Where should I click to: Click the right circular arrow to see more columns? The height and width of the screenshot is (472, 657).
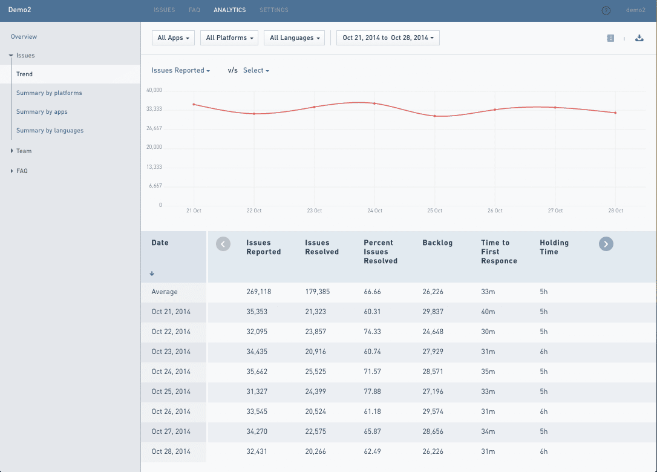tap(606, 244)
